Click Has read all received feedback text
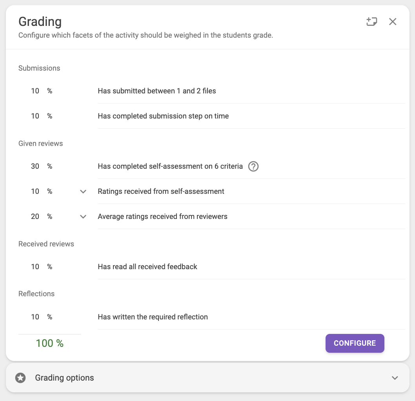The width and height of the screenshot is (415, 401). click(147, 267)
